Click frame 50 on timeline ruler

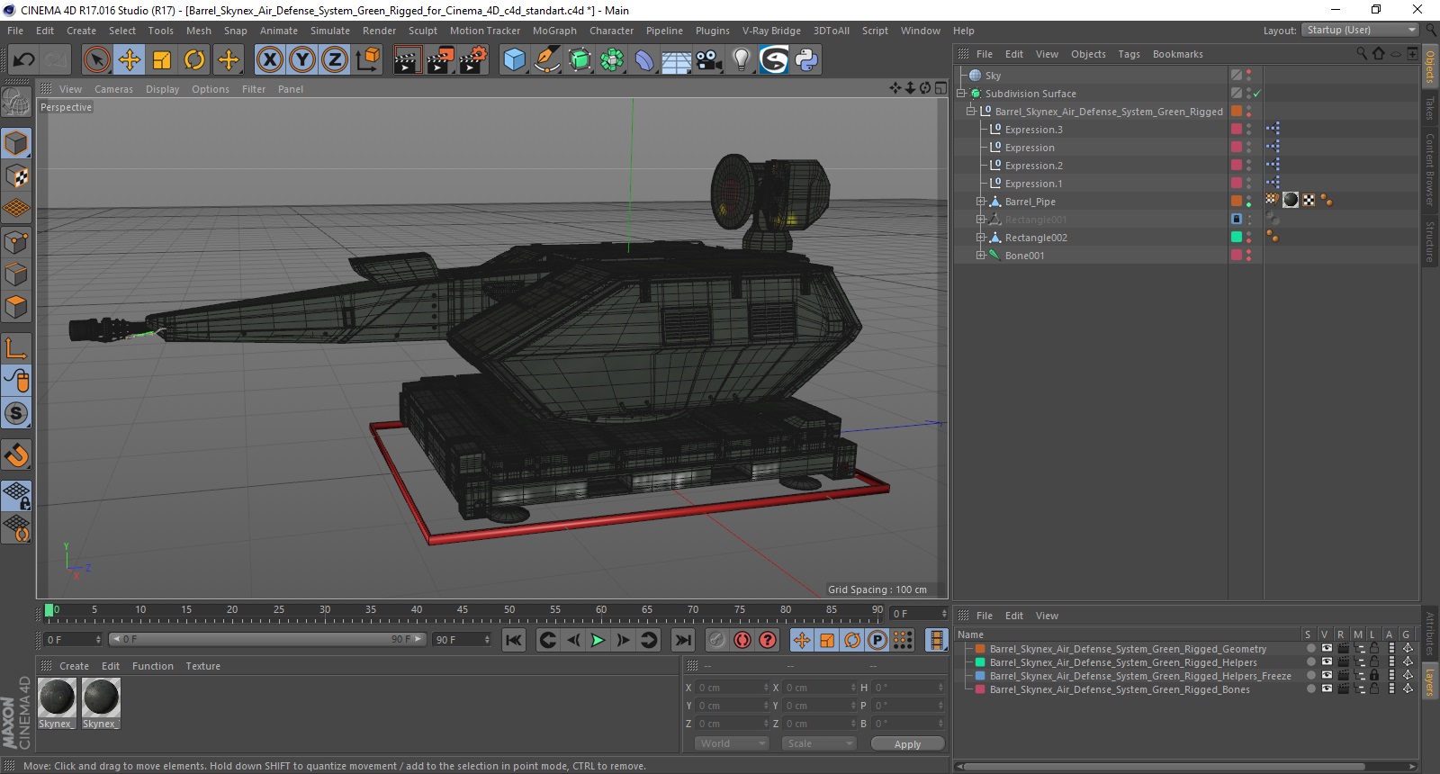pyautogui.click(x=509, y=610)
